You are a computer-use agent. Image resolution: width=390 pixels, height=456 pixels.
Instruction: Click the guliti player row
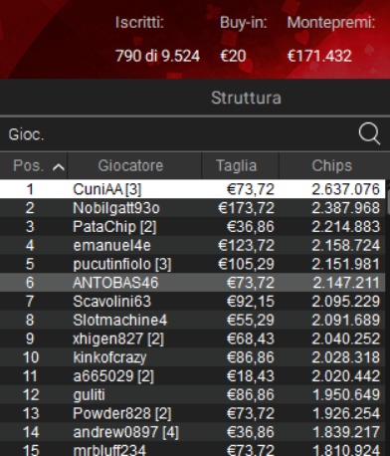(193, 394)
